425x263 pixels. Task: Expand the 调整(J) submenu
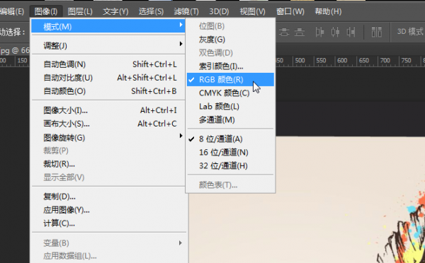pos(108,45)
